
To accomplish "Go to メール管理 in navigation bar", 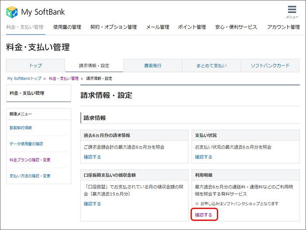I will [x=157, y=27].
